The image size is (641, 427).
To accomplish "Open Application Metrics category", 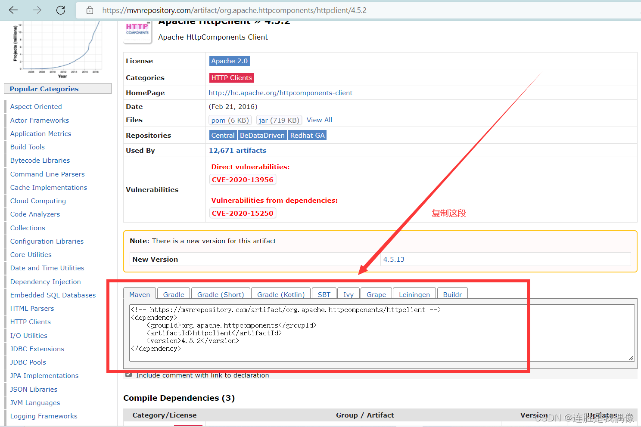I will tap(40, 134).
